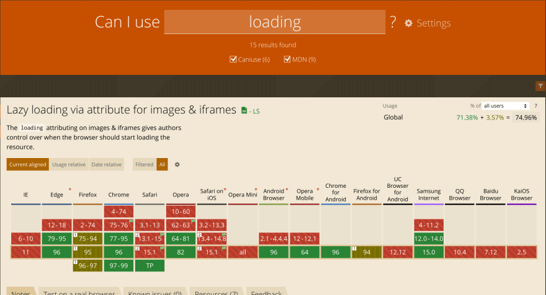Select Opera 10-60 support cell
This screenshot has width=546, height=295.
point(181,211)
